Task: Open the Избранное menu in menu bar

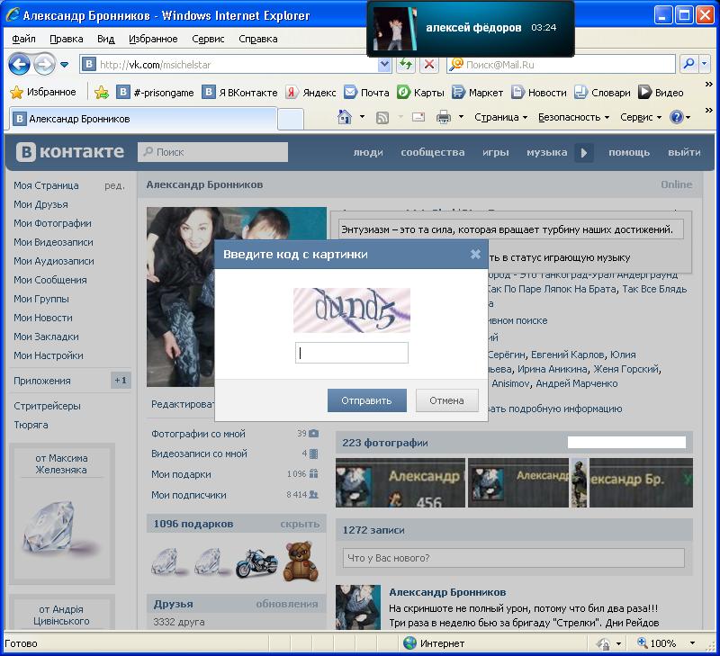Action: click(153, 39)
